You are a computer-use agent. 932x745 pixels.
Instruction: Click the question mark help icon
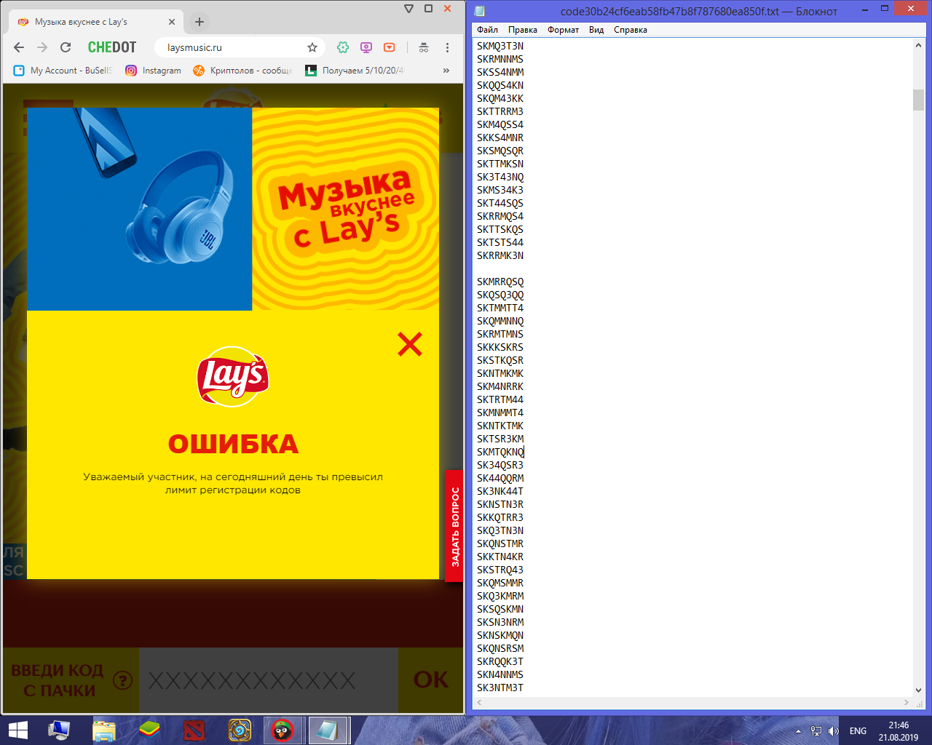click(x=123, y=680)
